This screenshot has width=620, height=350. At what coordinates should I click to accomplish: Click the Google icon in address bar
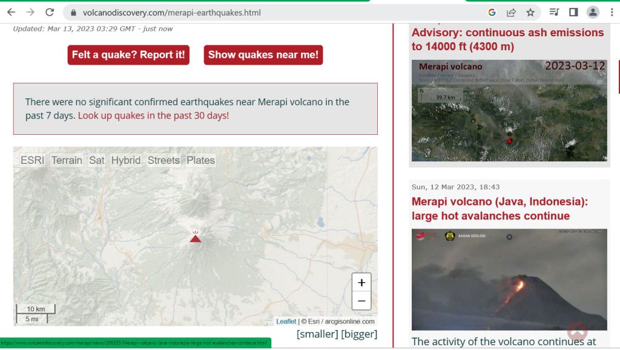click(492, 12)
